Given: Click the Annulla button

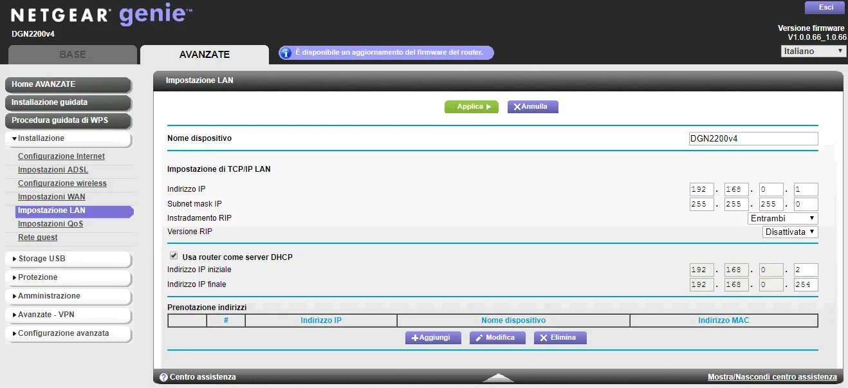Looking at the screenshot, I should tap(533, 107).
